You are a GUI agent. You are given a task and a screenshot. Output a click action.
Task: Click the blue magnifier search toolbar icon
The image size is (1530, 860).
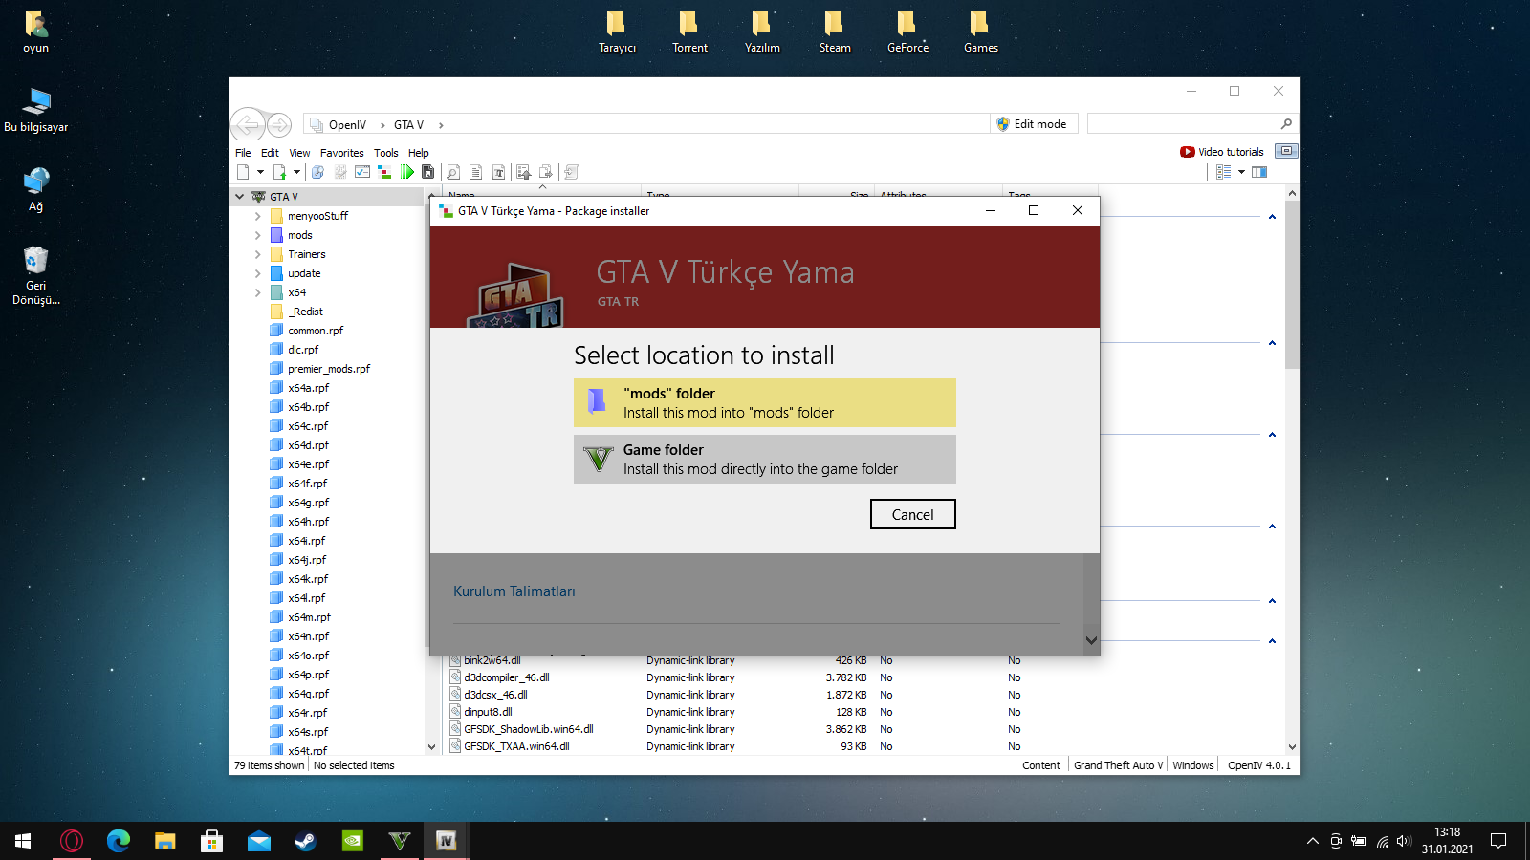(317, 172)
